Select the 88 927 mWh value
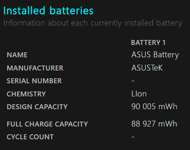 pyautogui.click(x=154, y=124)
